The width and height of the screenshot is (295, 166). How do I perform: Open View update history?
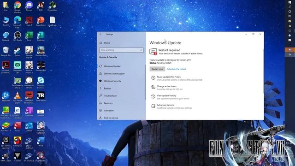click(170, 97)
